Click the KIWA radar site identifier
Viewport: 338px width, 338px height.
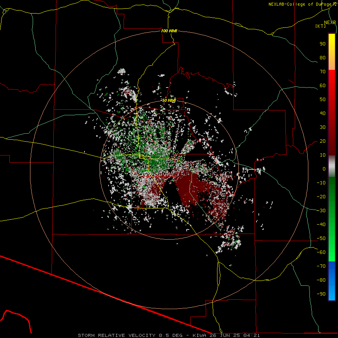click(x=200, y=335)
